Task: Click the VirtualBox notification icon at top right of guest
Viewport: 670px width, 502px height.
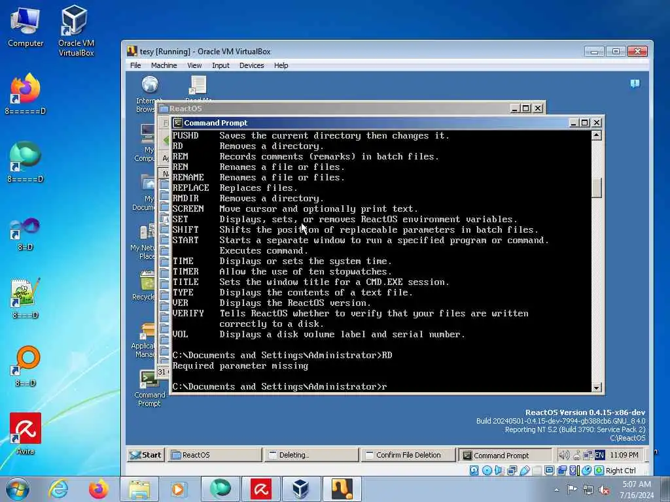Action: tap(635, 83)
